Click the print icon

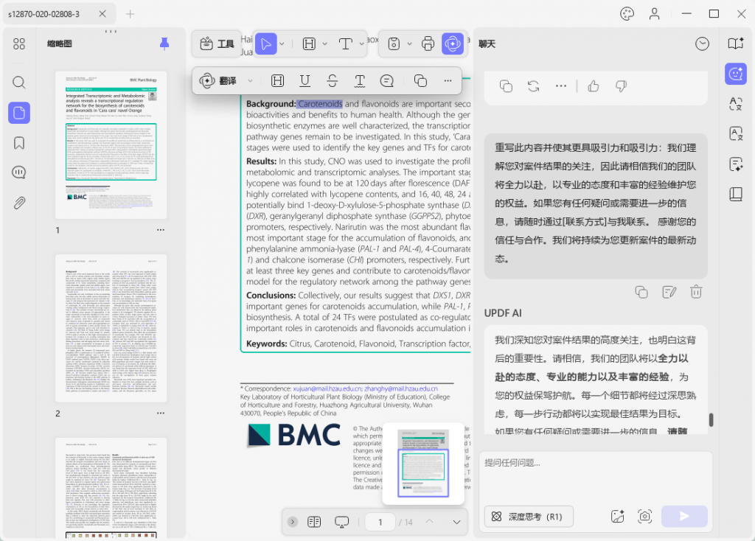click(x=428, y=43)
